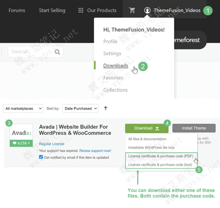Select Profile in the user menu

[x=110, y=41]
